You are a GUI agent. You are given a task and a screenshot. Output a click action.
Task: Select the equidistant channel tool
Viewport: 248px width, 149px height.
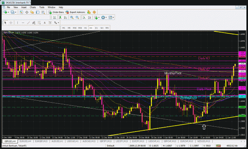(x=34, y=23)
